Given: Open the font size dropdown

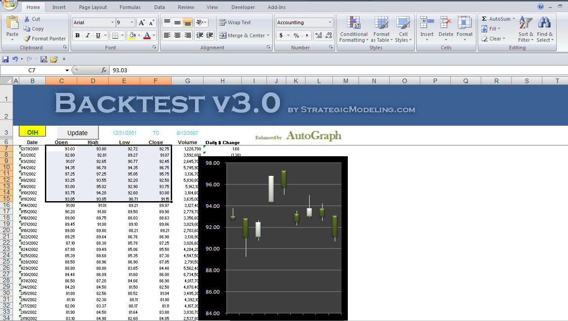Looking at the screenshot, I should click(132, 22).
